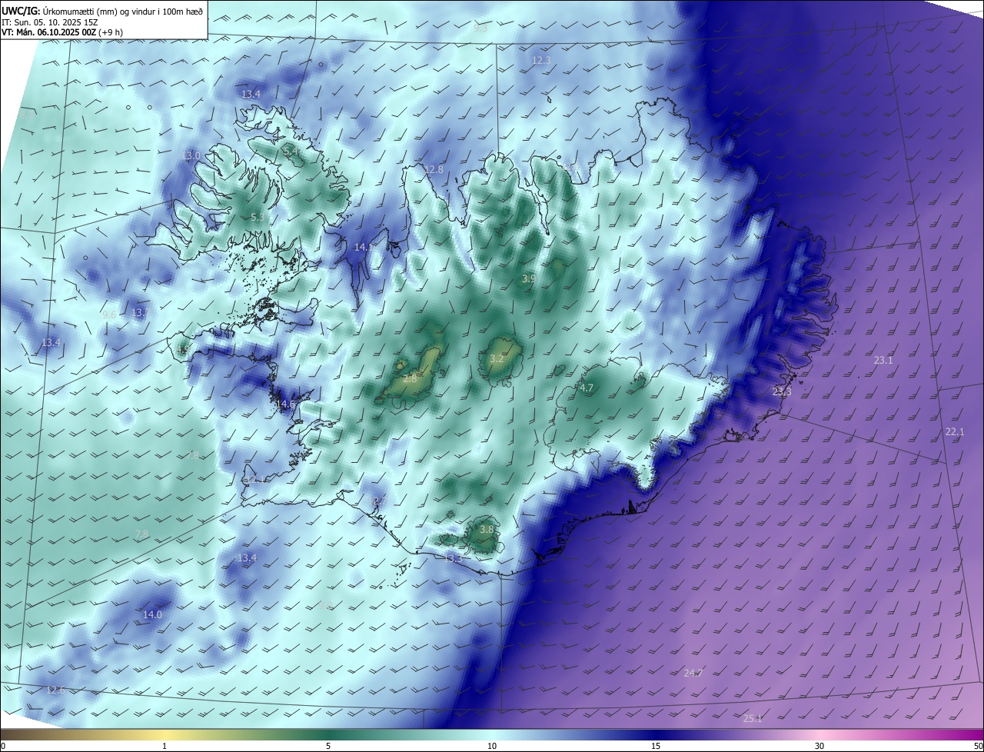Click the color scale tick label 10
This screenshot has height=752, width=984.
coord(492,746)
